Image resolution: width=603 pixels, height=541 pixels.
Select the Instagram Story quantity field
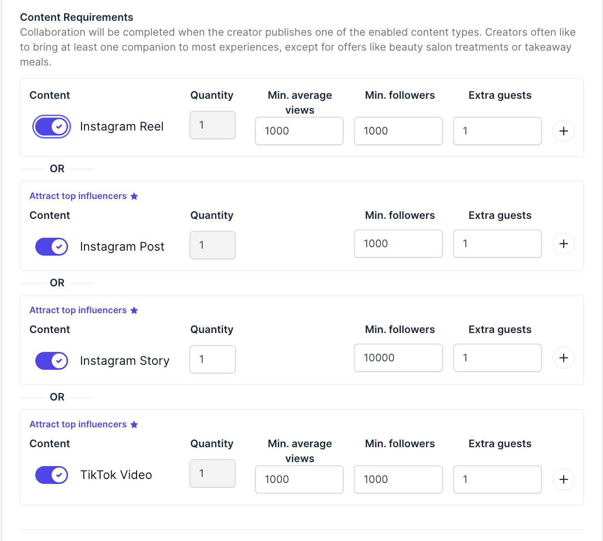tap(213, 359)
